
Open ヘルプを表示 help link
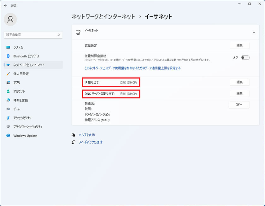[x=87, y=135]
